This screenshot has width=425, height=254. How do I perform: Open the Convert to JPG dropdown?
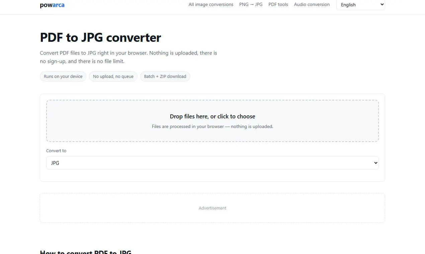212,163
